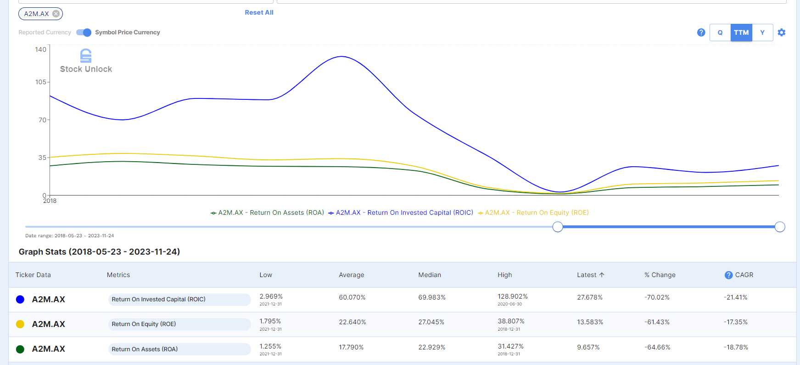Click yellow color swatch for ROE row
800x365 pixels.
pos(20,324)
